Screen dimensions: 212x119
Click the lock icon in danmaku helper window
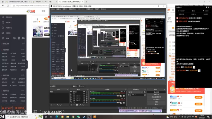coord(206,7)
